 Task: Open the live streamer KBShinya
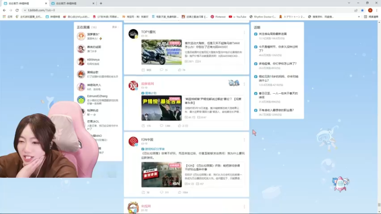(x=93, y=60)
